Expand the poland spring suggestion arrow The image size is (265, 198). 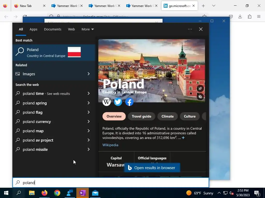pos(89,103)
